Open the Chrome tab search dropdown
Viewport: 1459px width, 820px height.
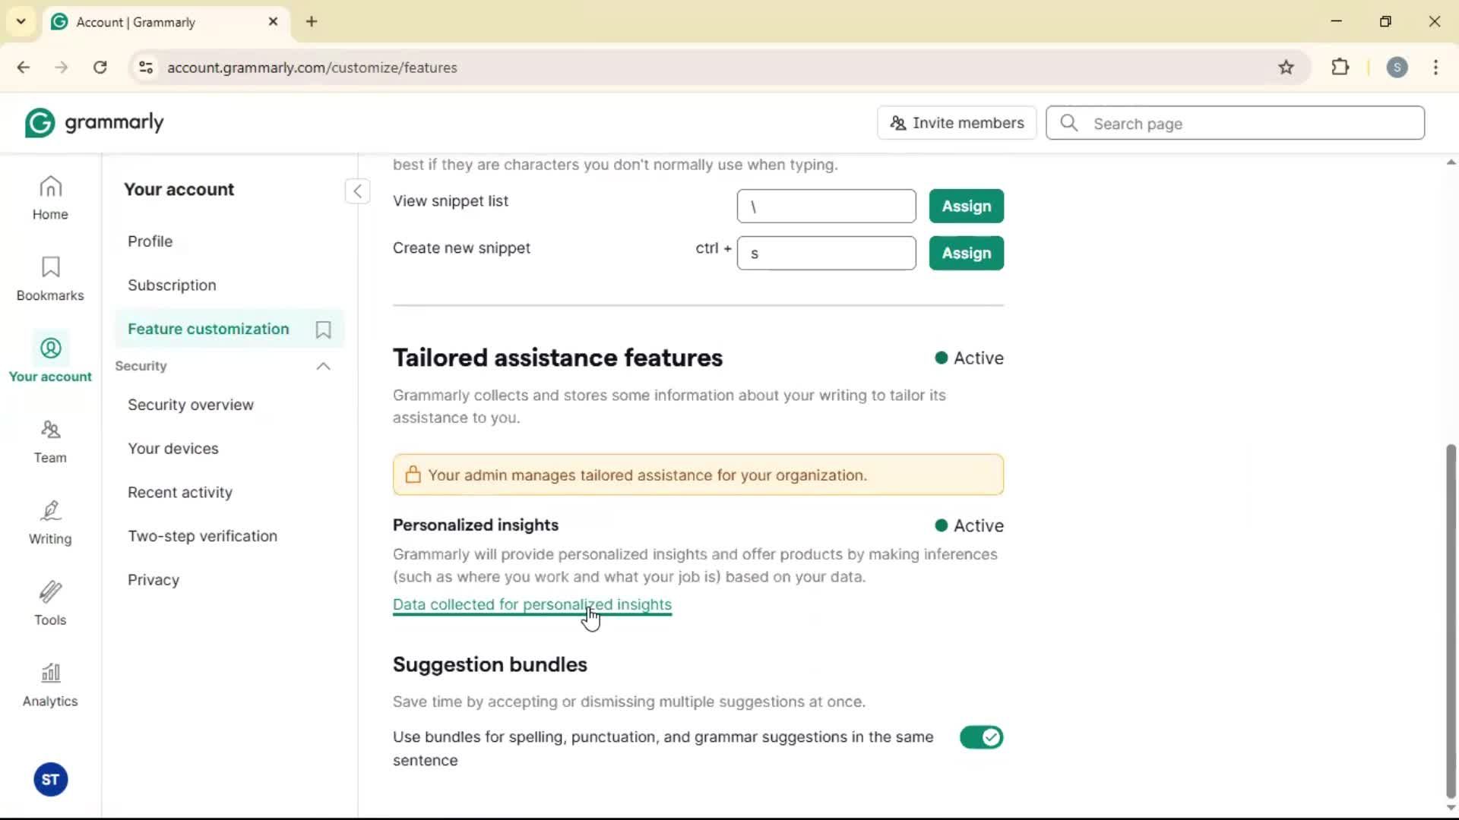tap(21, 21)
